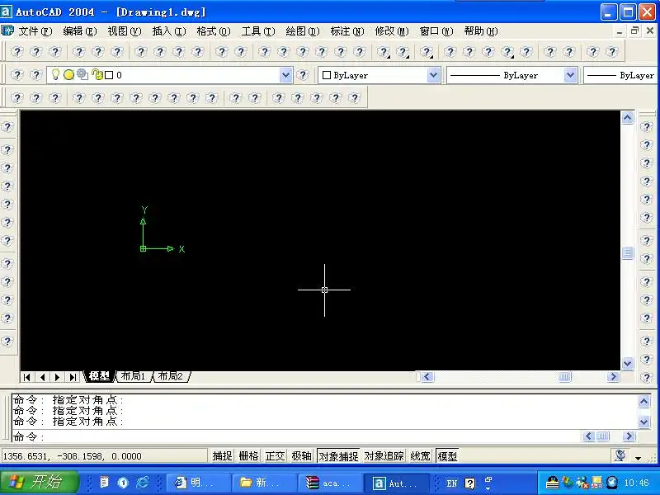Toggle 对象追踪 object tracking button

coord(384,456)
